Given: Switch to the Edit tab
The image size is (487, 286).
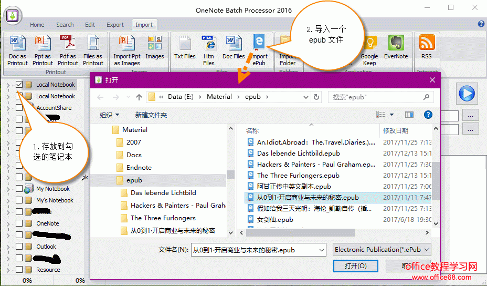Looking at the screenshot, I should (90, 25).
